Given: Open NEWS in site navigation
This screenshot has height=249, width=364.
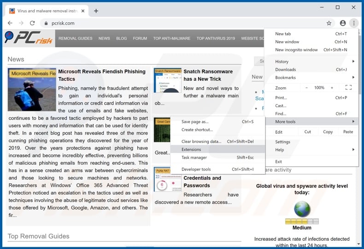Looking at the screenshot, I should pos(104,38).
